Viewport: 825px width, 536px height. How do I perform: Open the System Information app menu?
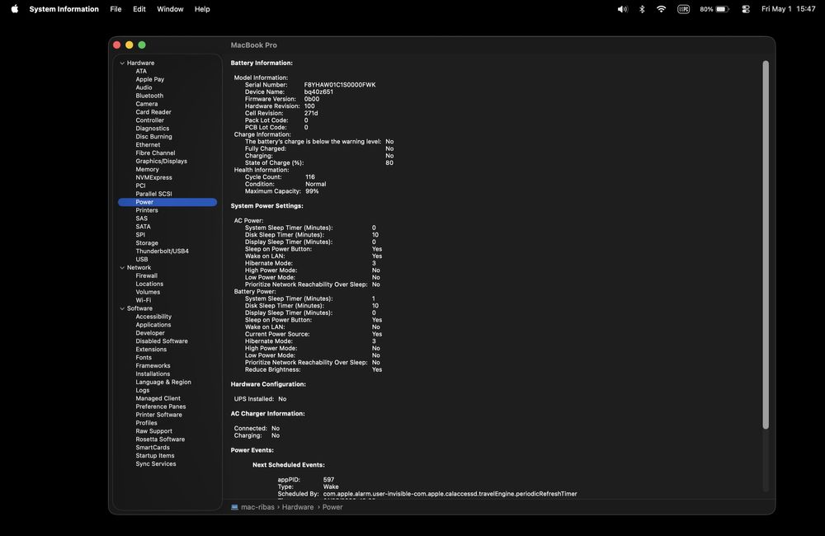pos(64,9)
